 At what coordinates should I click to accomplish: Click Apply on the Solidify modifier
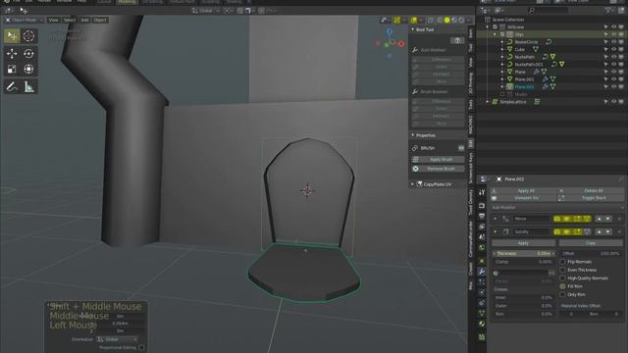click(523, 243)
